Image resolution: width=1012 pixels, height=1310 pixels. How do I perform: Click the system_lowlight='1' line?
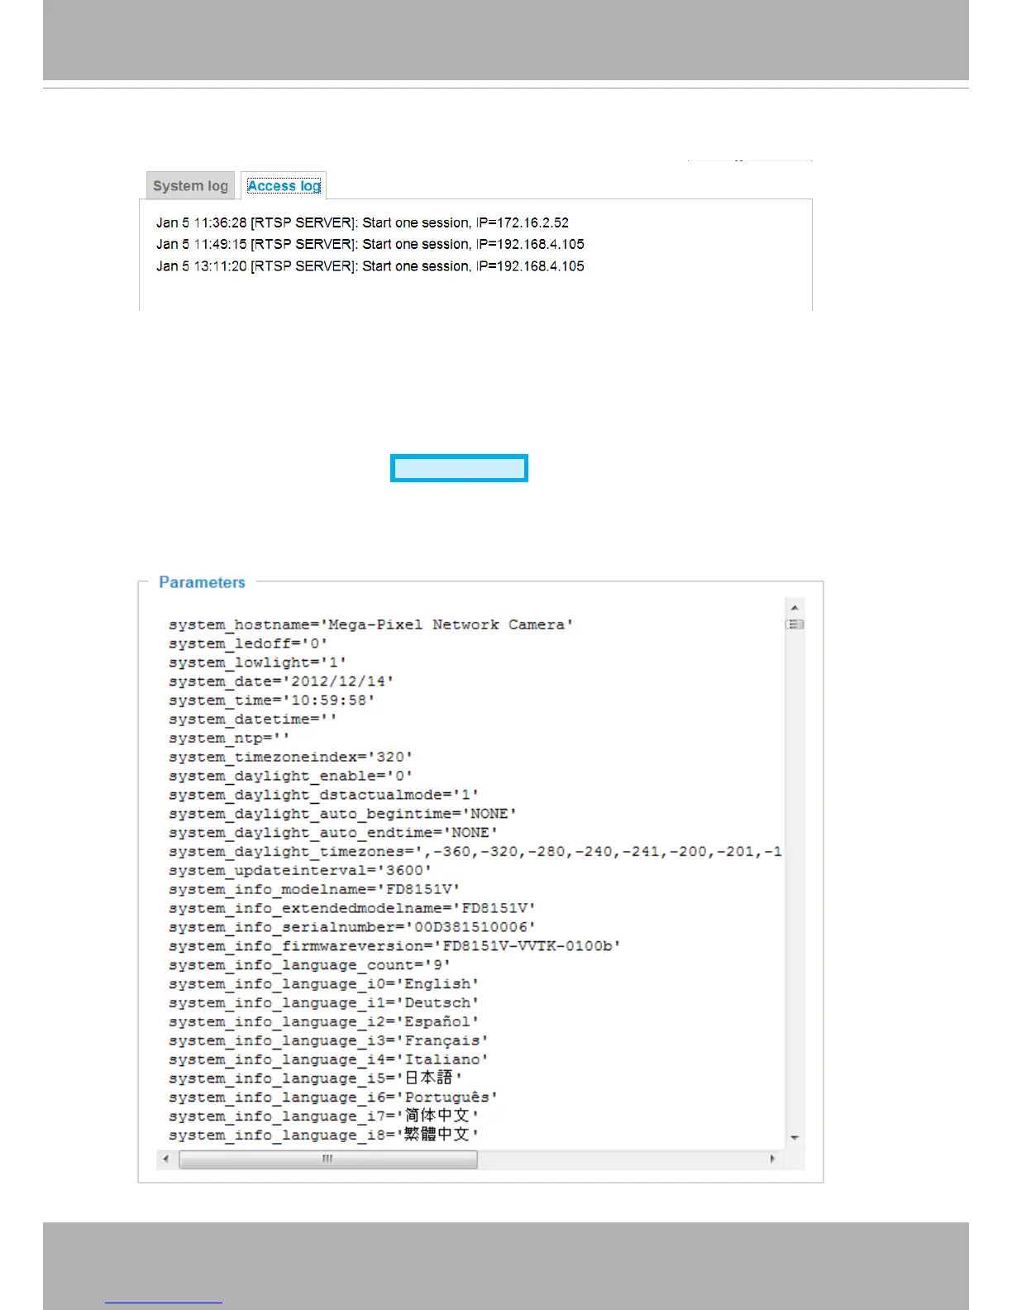(257, 663)
